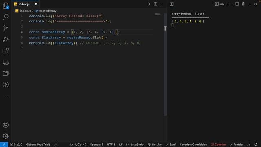Open terminal panel more actions

249,4
